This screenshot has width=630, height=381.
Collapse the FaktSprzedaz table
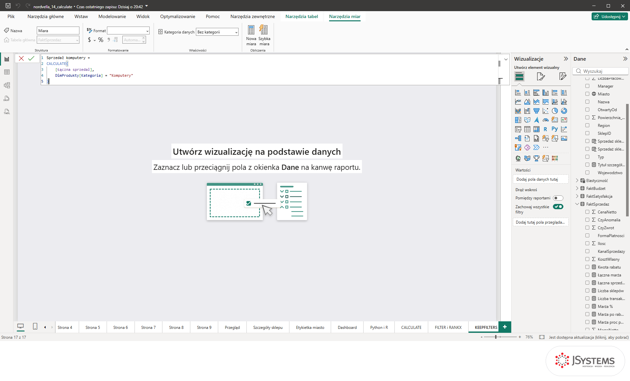point(577,204)
